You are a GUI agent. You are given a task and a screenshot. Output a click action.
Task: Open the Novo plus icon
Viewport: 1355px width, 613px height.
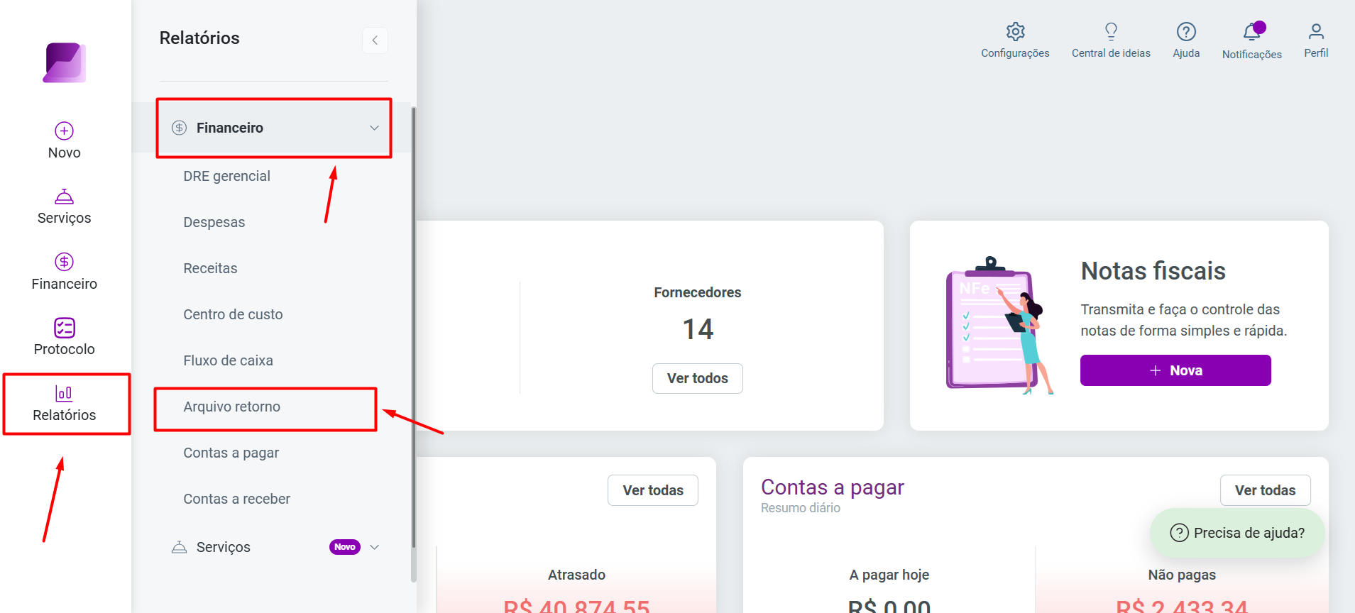64,131
